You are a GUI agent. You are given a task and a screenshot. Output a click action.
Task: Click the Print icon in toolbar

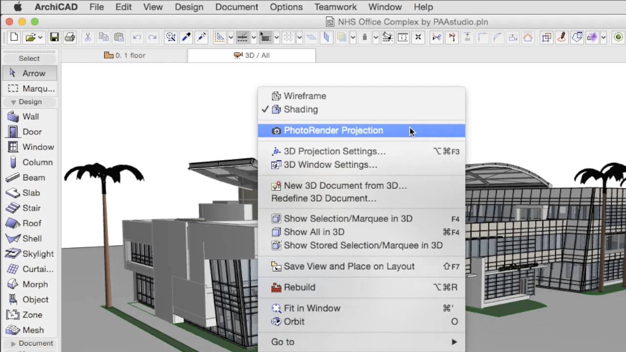[69, 37]
